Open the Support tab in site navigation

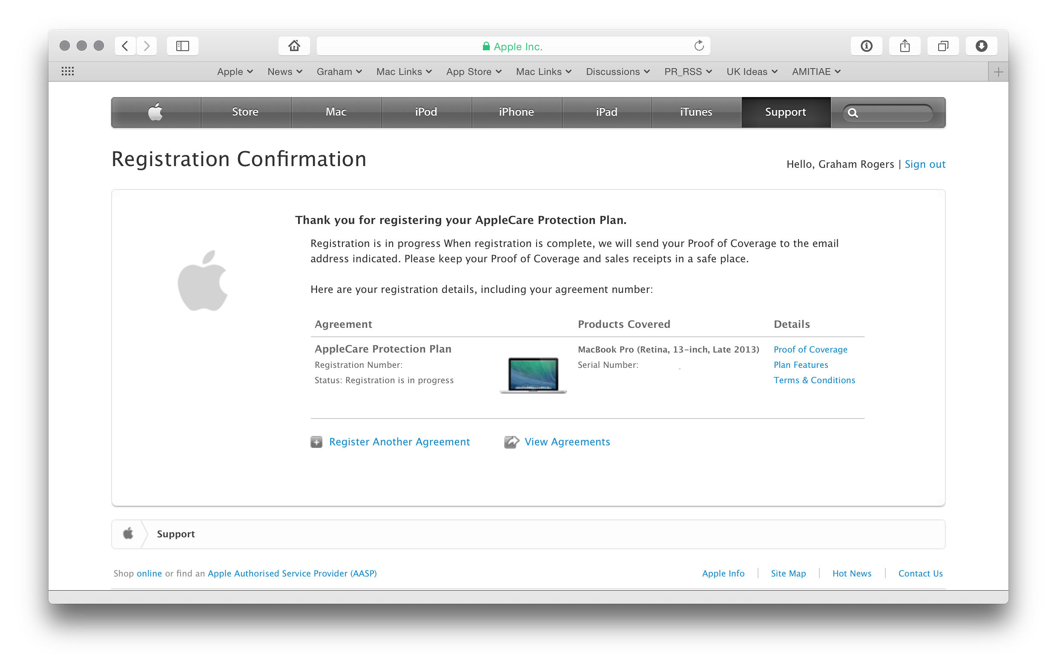click(x=786, y=112)
